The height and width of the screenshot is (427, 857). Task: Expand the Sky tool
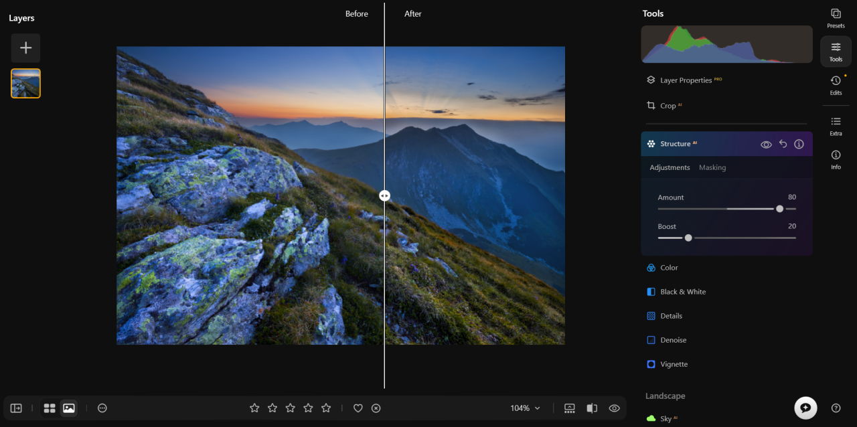(x=726, y=418)
